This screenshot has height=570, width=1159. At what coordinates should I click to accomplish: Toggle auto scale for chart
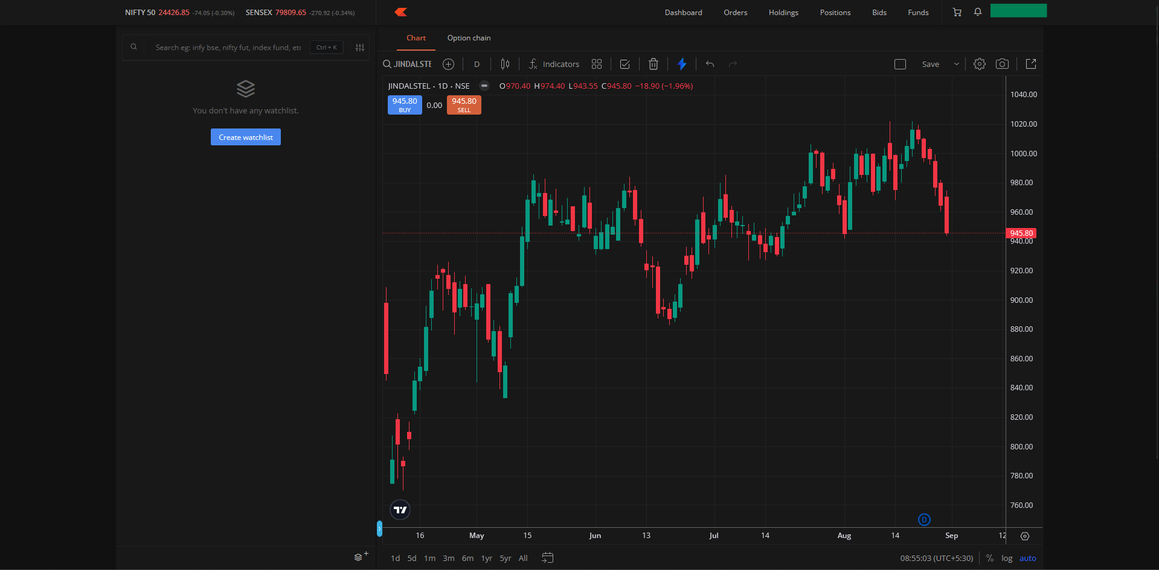point(1027,558)
